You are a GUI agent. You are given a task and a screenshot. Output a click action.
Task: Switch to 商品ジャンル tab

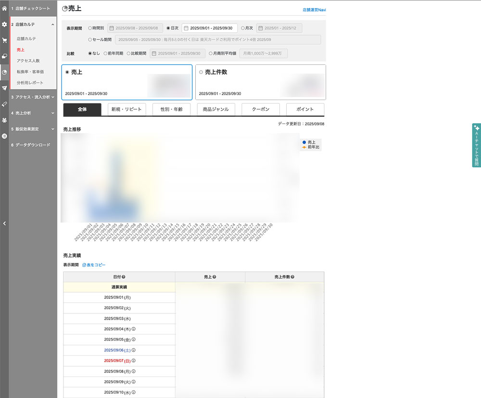(216, 110)
